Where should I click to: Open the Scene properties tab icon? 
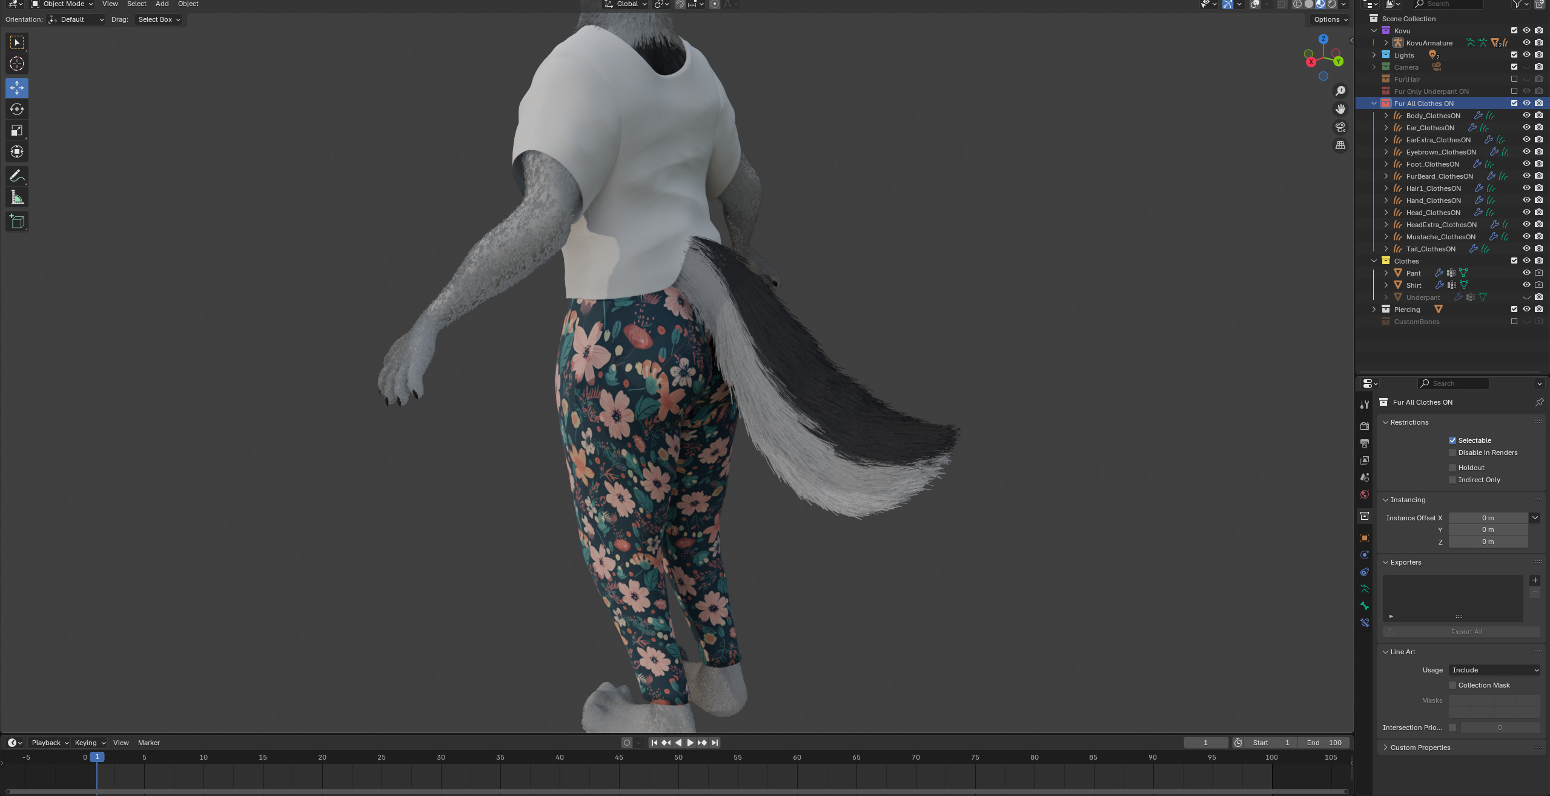point(1364,477)
